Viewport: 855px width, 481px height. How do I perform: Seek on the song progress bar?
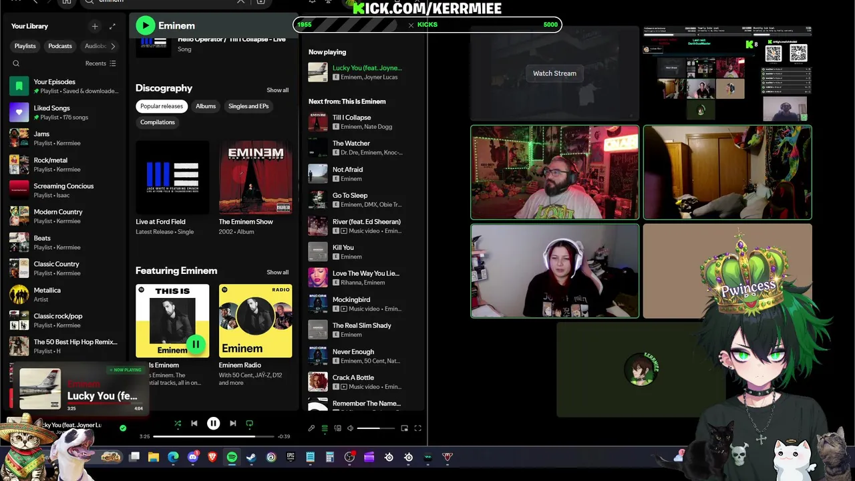(214, 436)
